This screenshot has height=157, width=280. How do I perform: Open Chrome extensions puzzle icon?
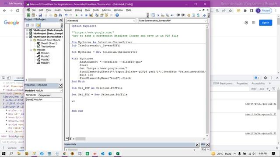[245, 10]
